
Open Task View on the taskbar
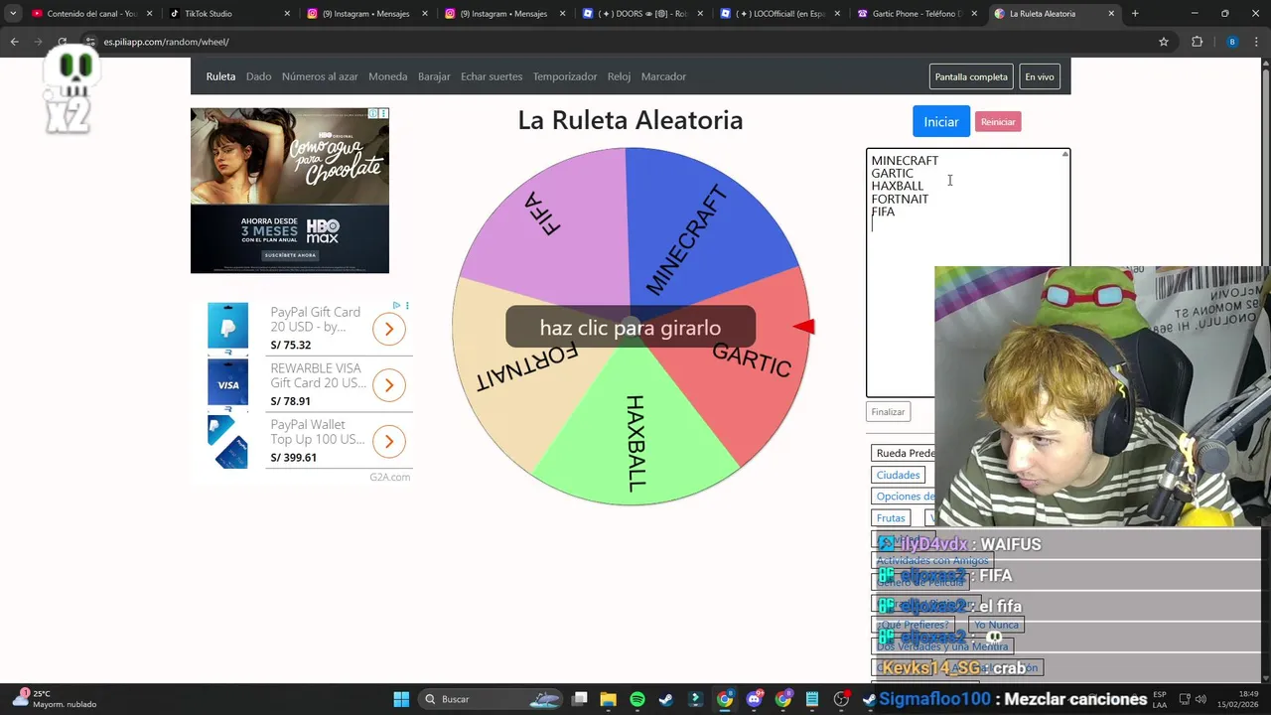click(580, 699)
